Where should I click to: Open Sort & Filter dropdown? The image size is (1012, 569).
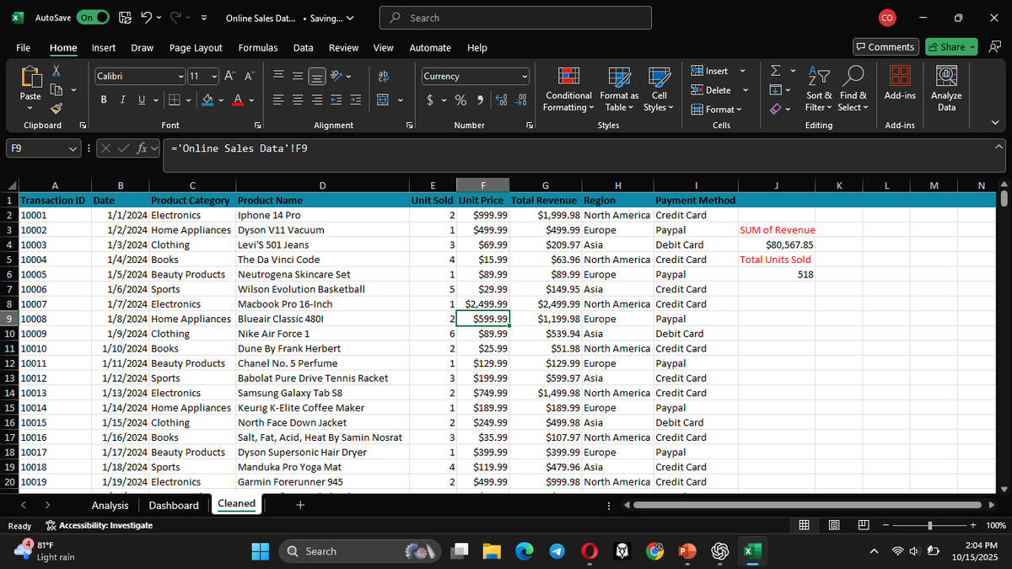[818, 89]
